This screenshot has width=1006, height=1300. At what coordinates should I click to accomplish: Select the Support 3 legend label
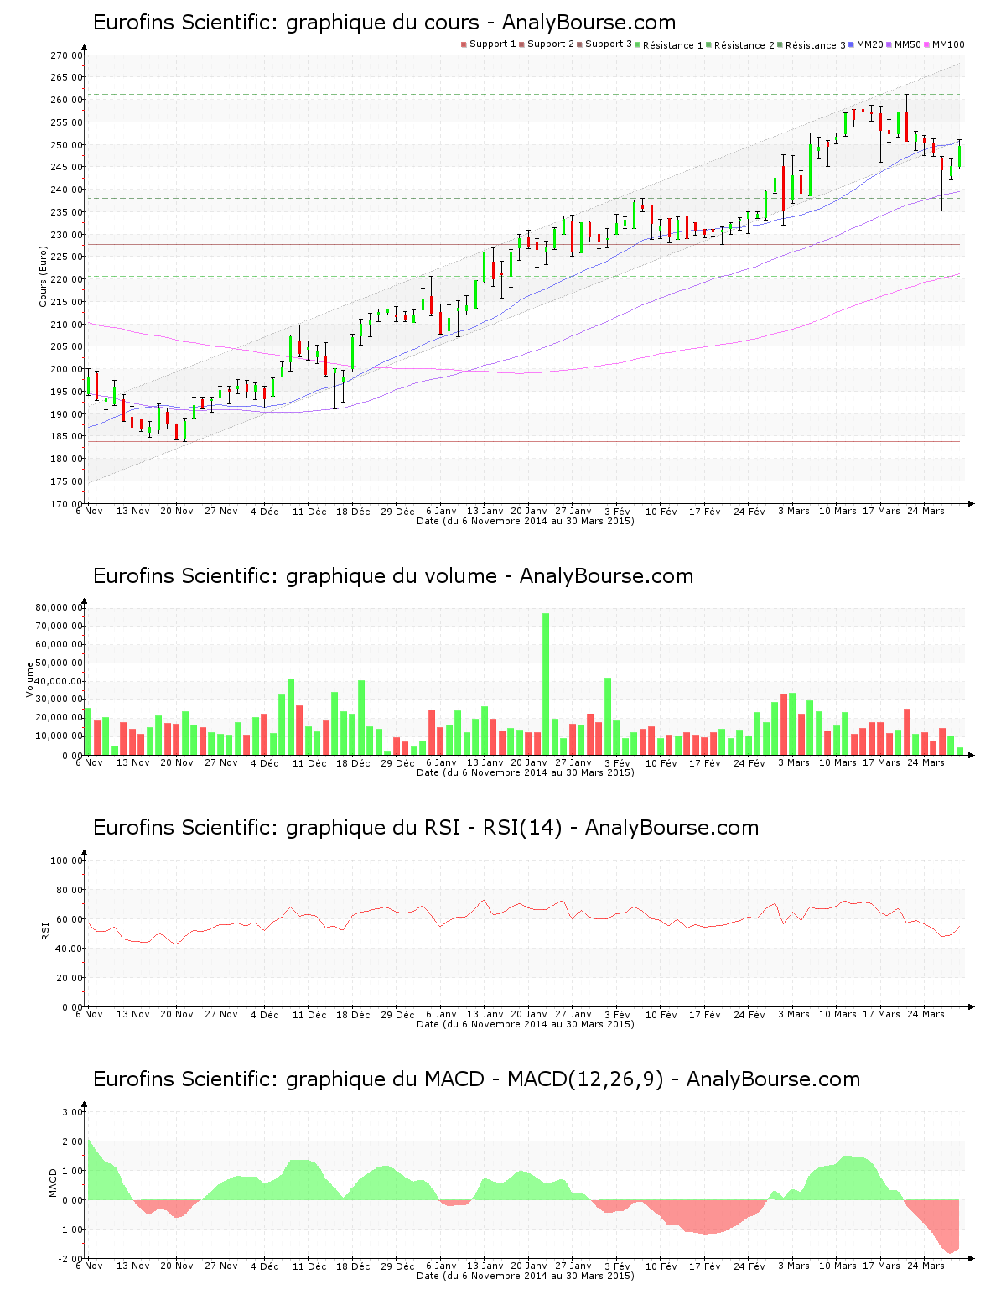tap(609, 44)
